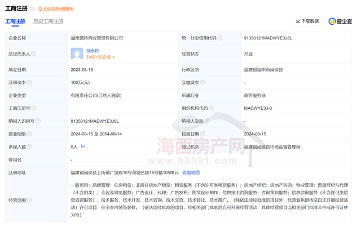361x226 pixels.
Task: Click help icon beside 注册资本
Action: (x=29, y=82)
